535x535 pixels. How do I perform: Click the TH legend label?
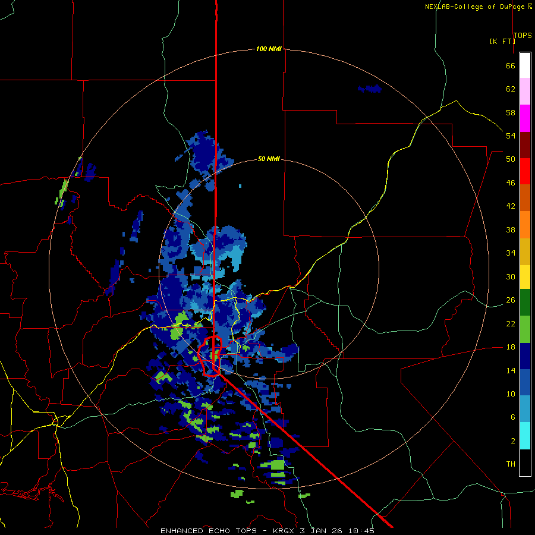coord(511,464)
